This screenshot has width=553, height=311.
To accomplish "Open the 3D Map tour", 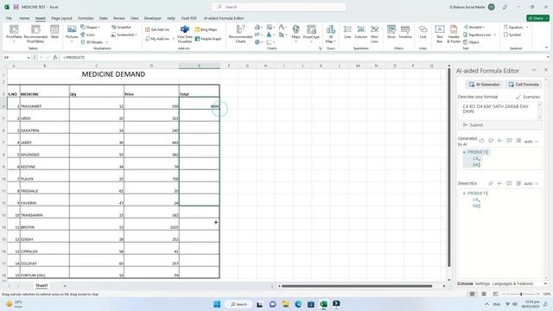I will pos(331,34).
